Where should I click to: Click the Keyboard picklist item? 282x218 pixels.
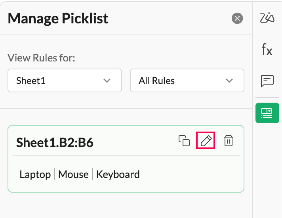point(118,174)
